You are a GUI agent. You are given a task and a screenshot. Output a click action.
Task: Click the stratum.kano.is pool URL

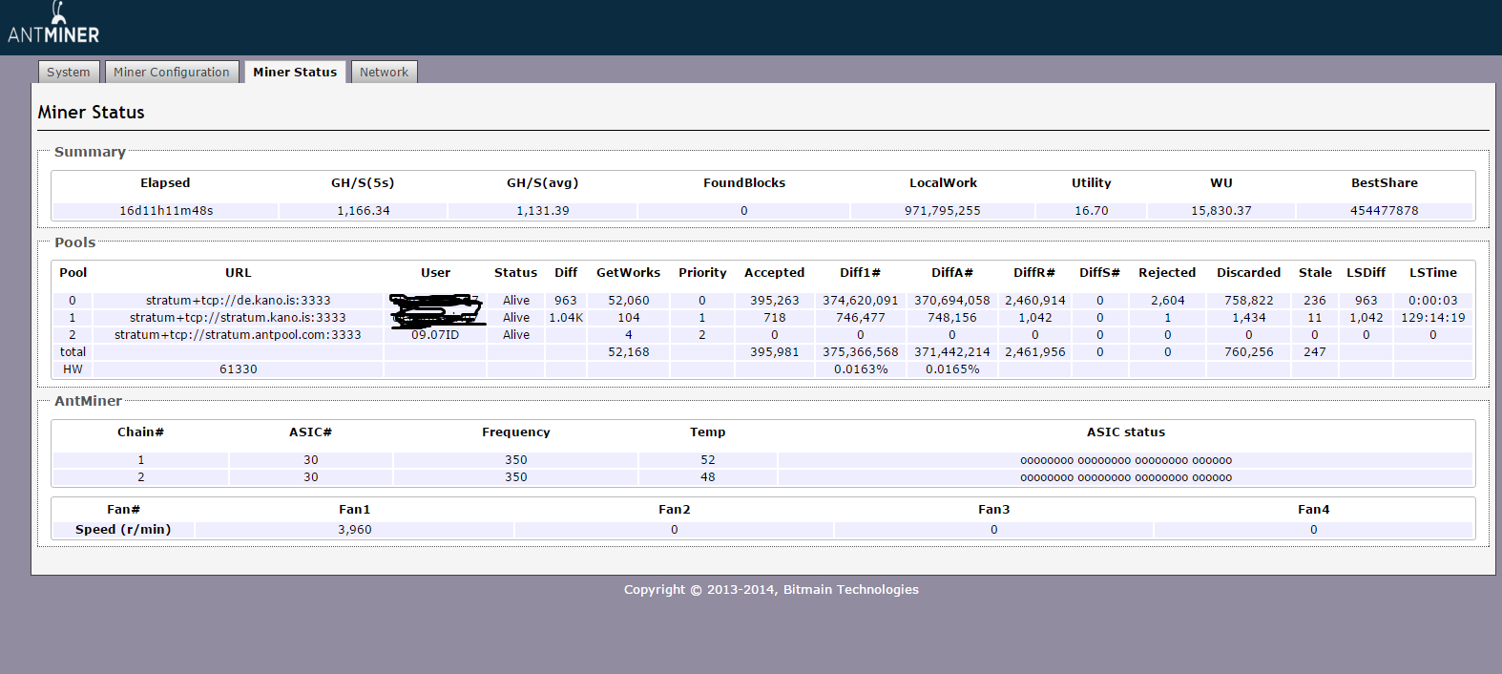click(239, 318)
